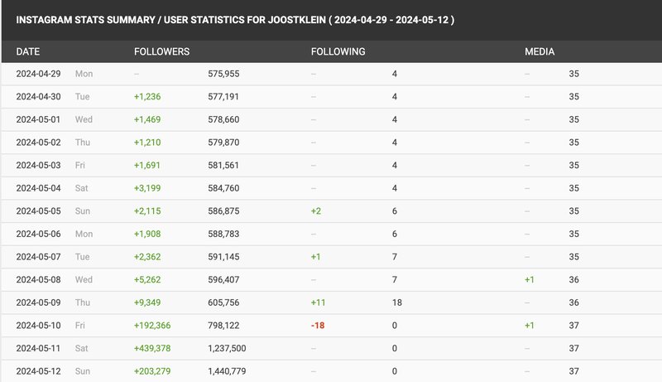Click following change +11 on 2024-05-09
Screen dimensions: 662x382
(x=319, y=302)
